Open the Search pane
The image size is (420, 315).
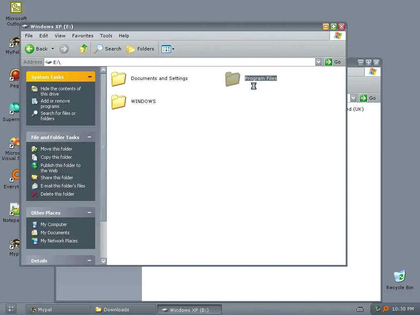(x=108, y=49)
